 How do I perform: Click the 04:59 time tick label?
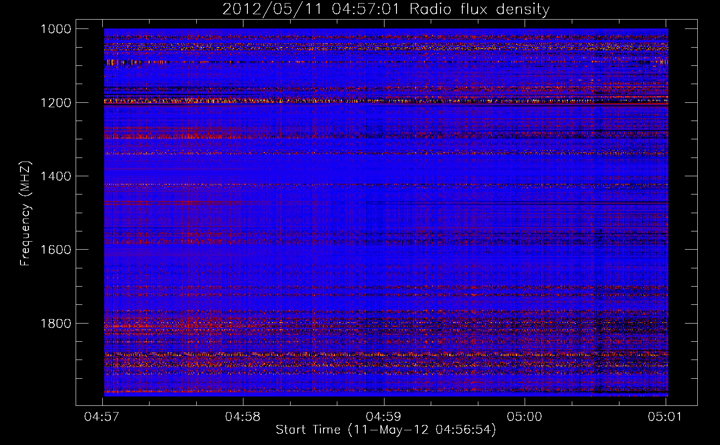pos(384,417)
